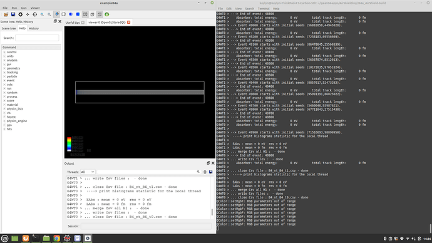The width and height of the screenshot is (432, 243).
Task: Select the physics_lists command item
Action: coord(15,109)
